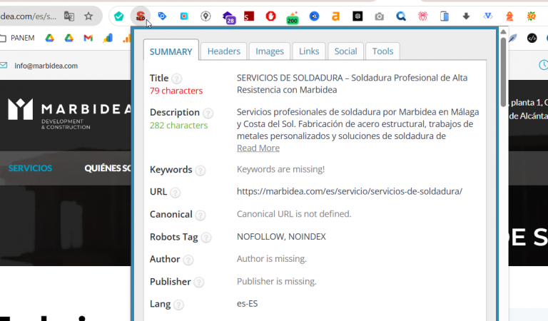Click the SQ orange-green extension icon

(x=531, y=16)
